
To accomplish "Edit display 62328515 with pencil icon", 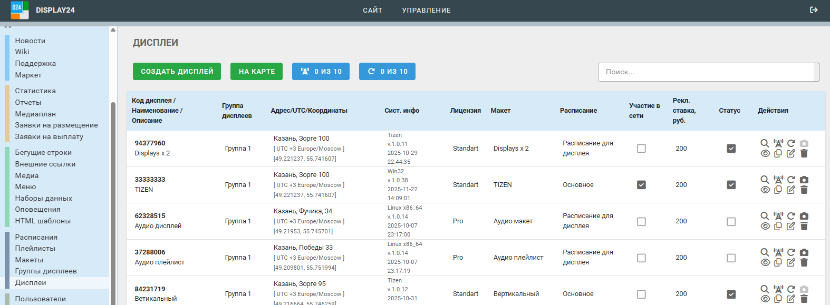I will pos(790,227).
